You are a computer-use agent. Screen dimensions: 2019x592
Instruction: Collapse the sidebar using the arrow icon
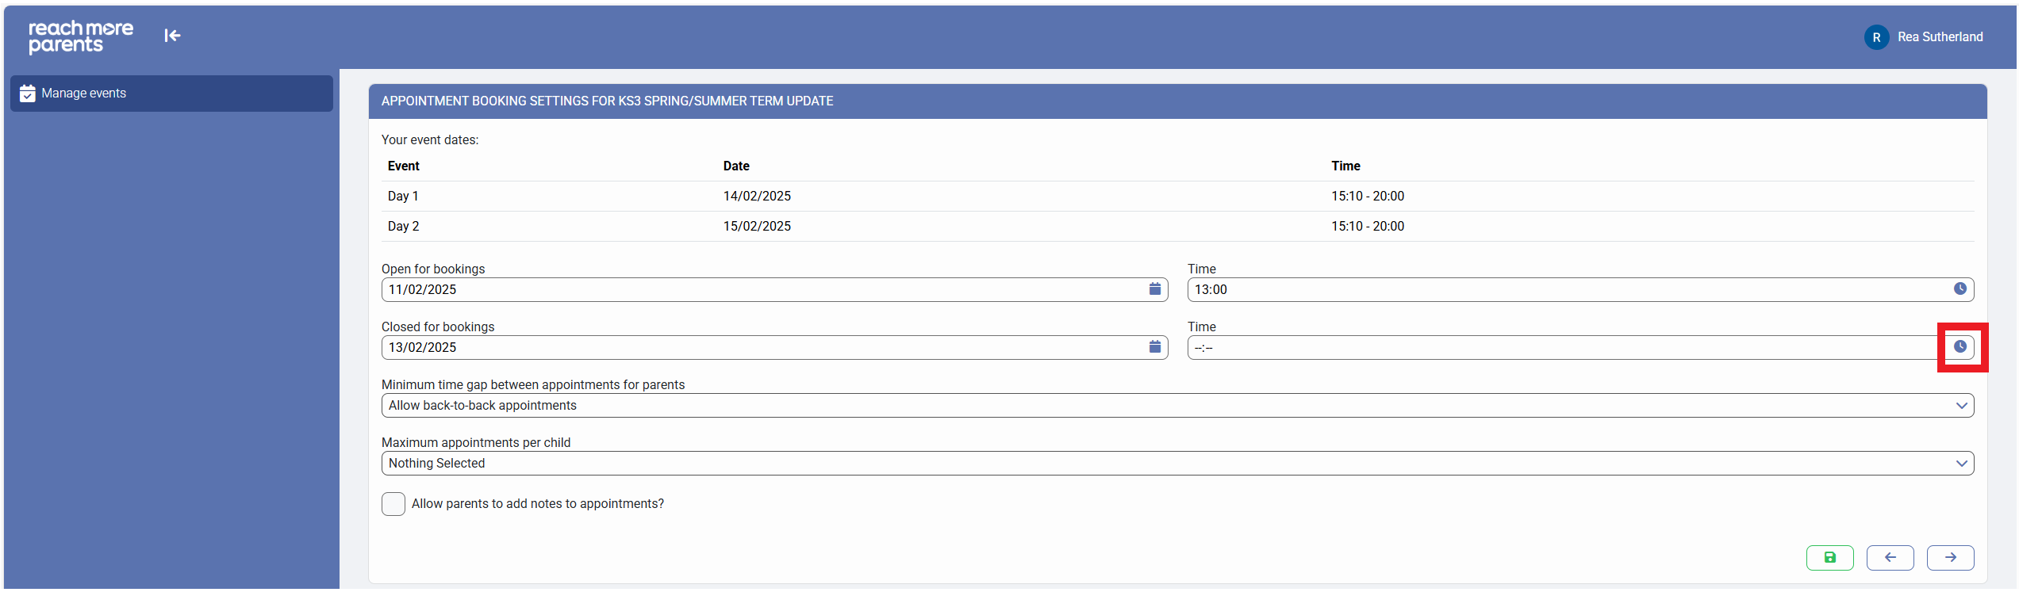172,36
